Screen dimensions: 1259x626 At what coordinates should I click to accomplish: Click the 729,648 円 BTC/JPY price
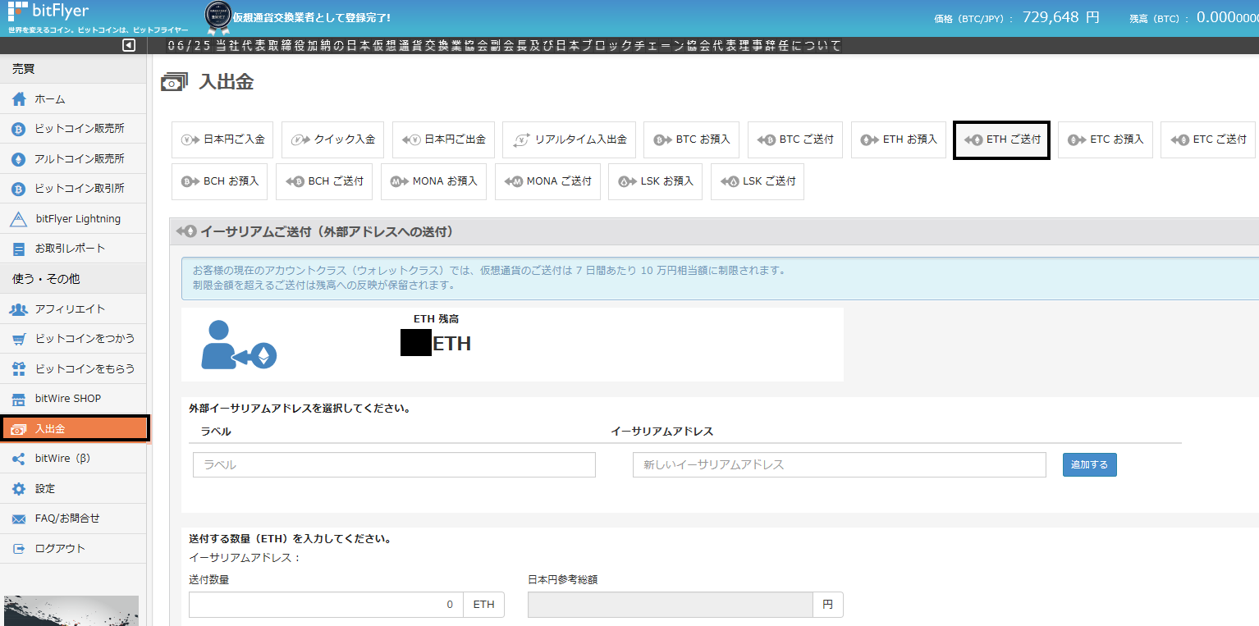click(1060, 17)
